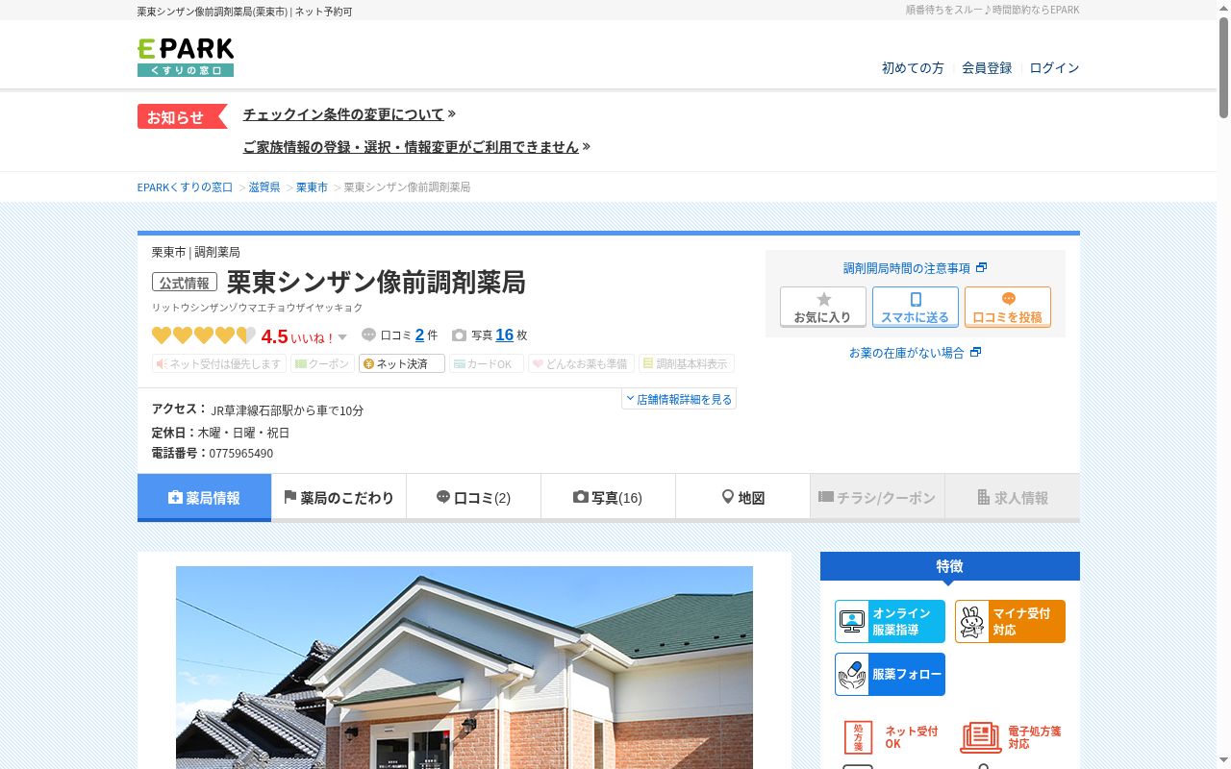Click the 口コミ speech bubble near rating
Image resolution: width=1231 pixels, height=769 pixels.
tap(368, 335)
